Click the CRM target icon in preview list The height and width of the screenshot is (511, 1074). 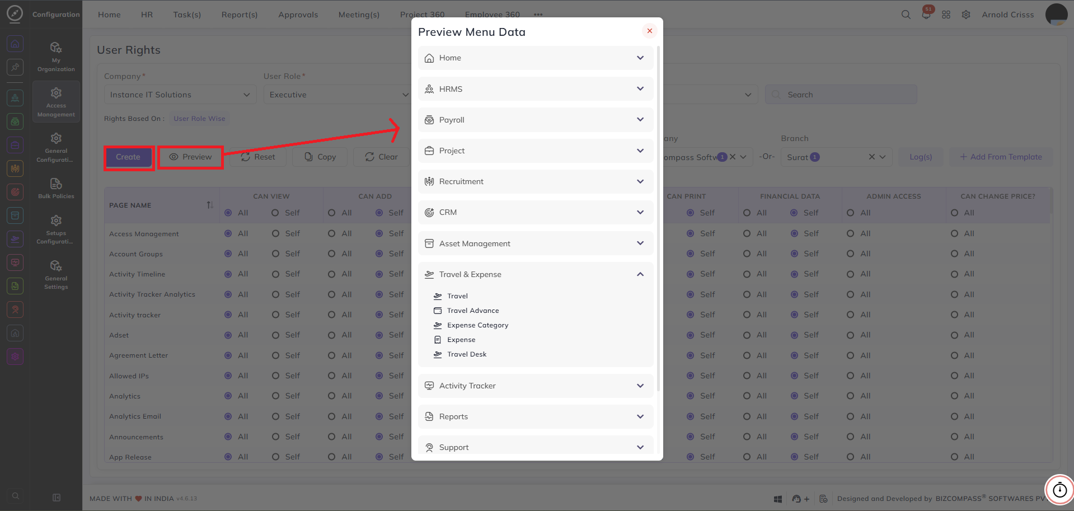click(429, 212)
